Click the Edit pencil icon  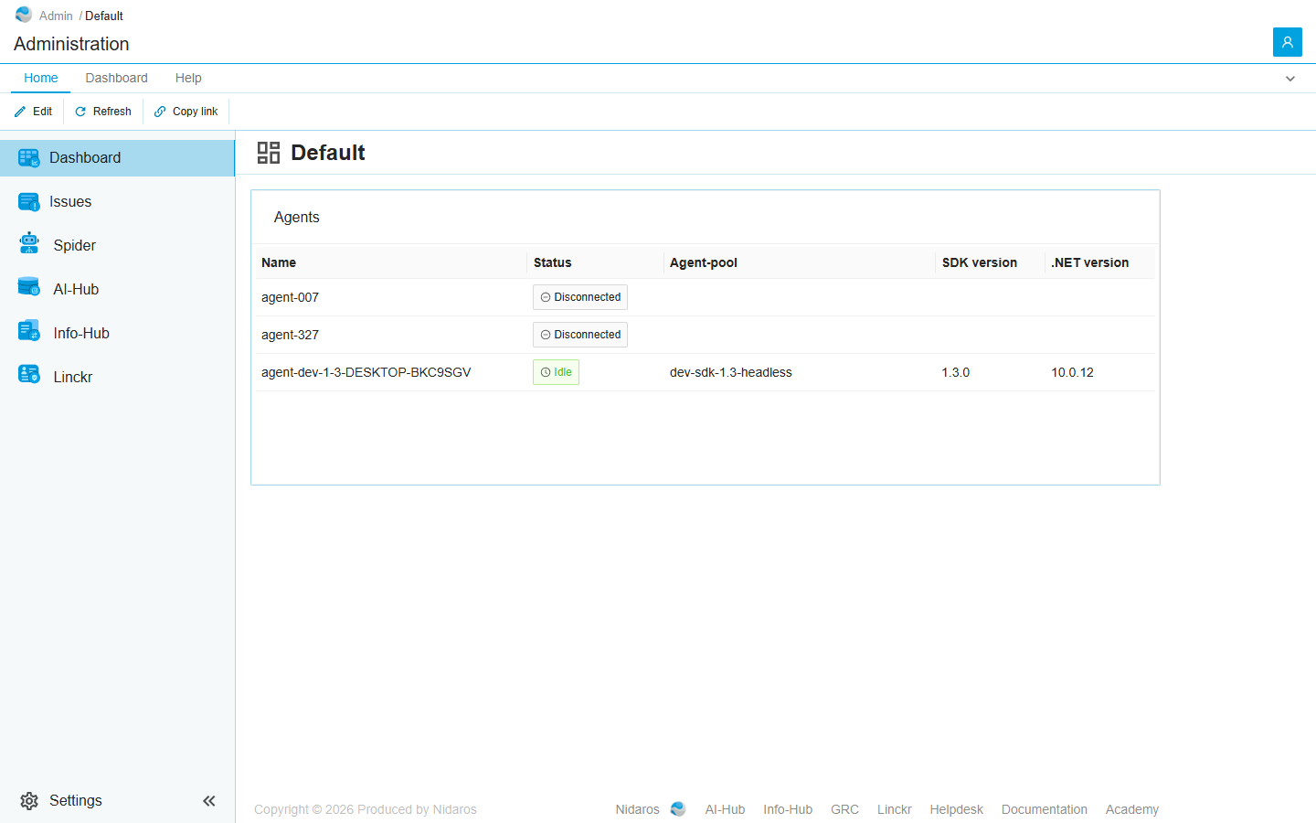pos(20,112)
